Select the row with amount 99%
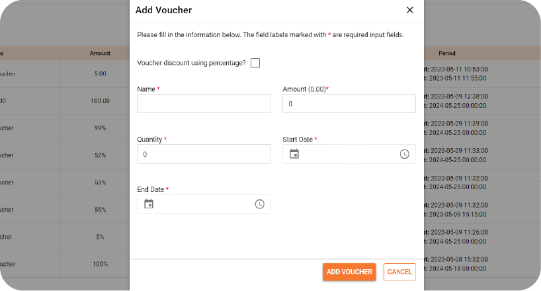541x291 pixels. [x=65, y=128]
